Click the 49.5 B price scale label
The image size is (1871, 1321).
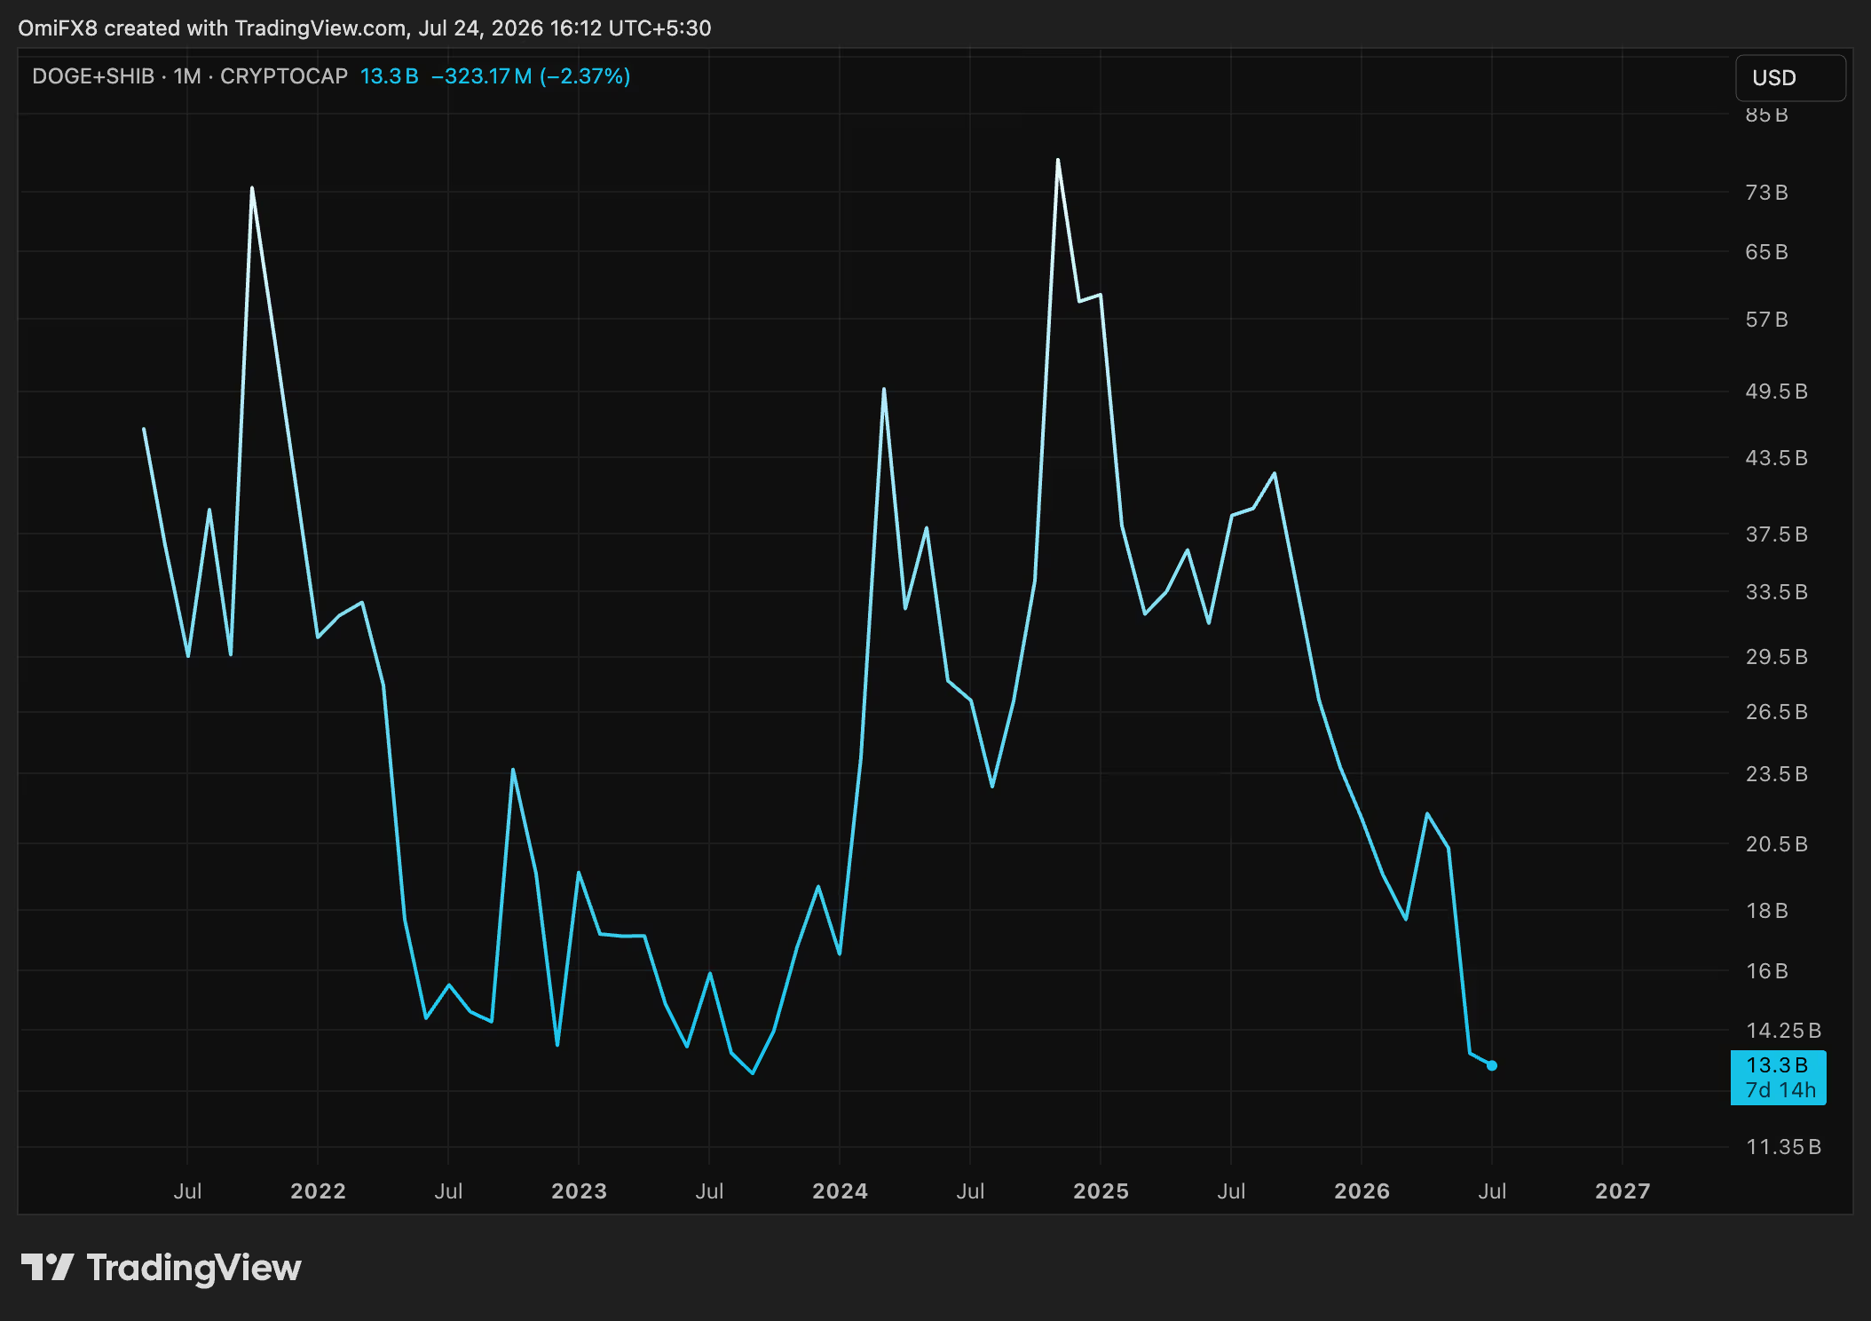coord(1776,392)
